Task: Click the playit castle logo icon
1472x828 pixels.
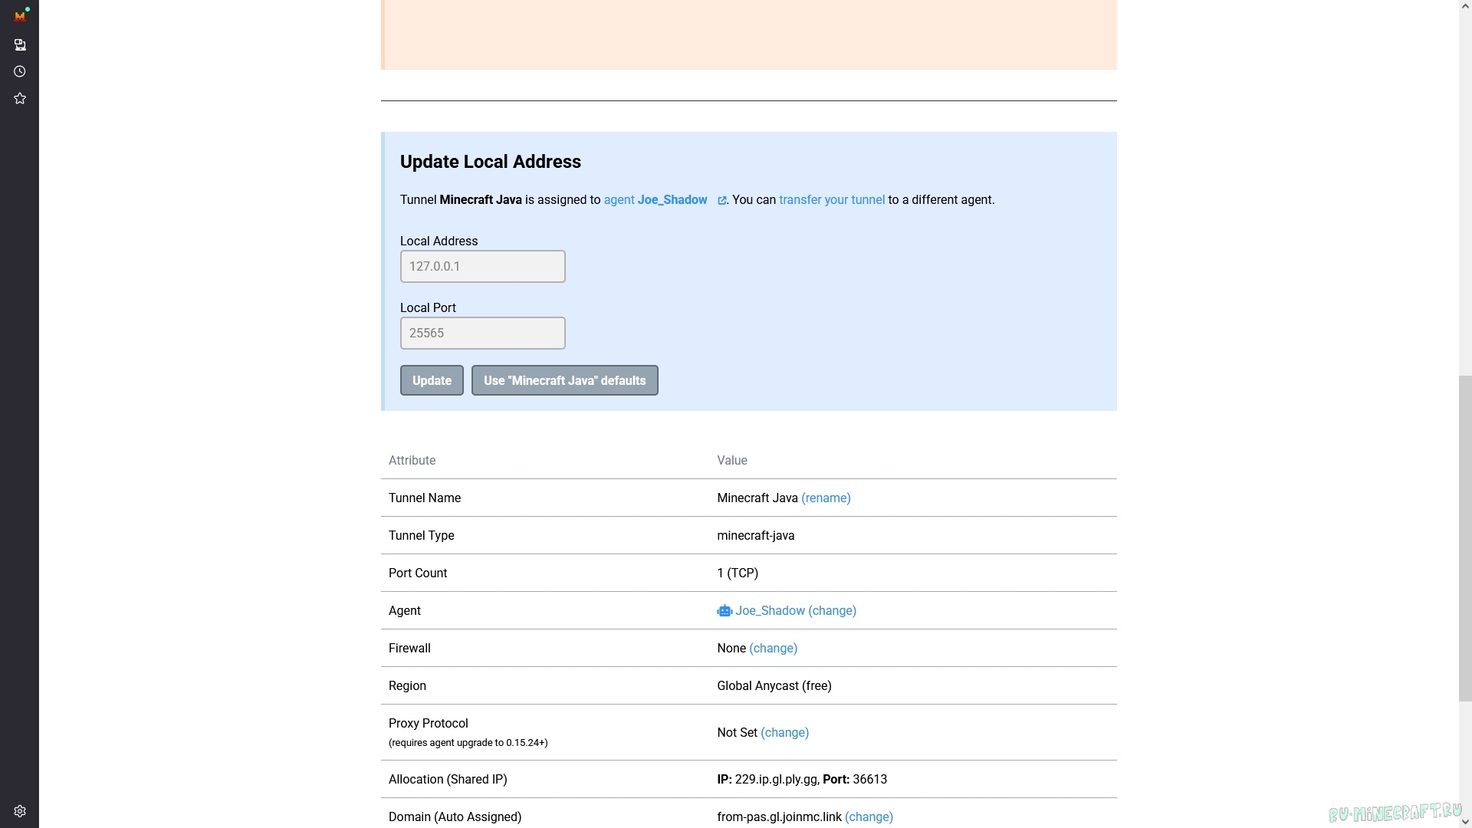Action: click(x=20, y=15)
